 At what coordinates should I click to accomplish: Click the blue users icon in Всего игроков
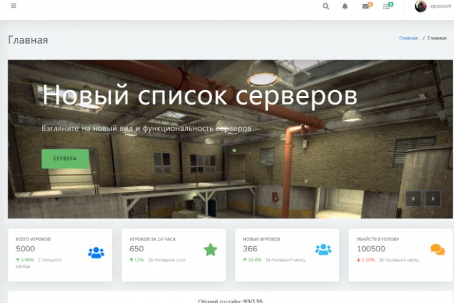click(x=96, y=252)
